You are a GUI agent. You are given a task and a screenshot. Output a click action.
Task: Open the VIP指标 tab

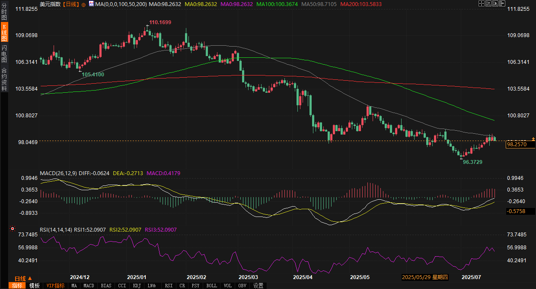[55, 286]
